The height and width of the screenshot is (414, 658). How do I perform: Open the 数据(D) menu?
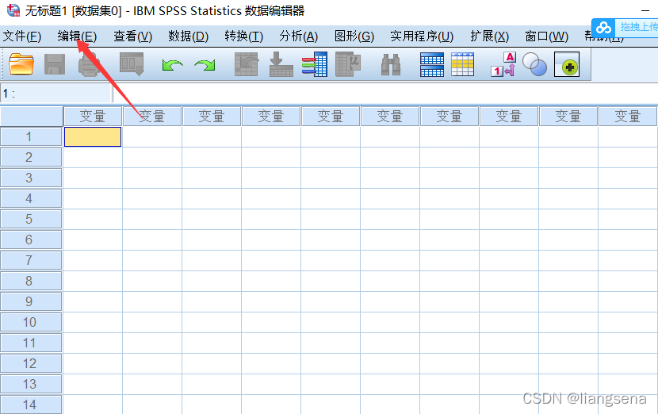(189, 36)
